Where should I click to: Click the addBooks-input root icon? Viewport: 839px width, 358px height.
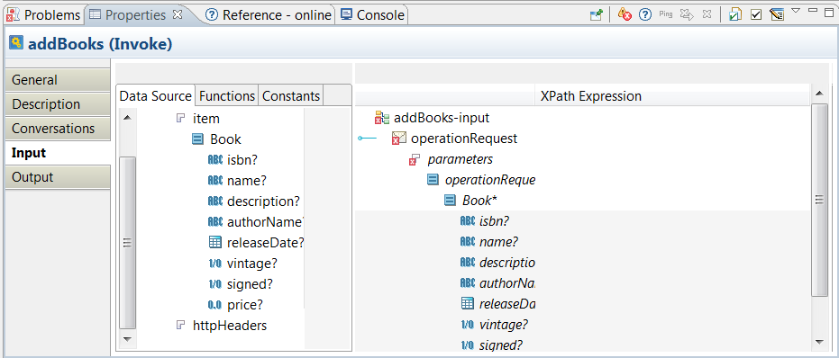[382, 118]
